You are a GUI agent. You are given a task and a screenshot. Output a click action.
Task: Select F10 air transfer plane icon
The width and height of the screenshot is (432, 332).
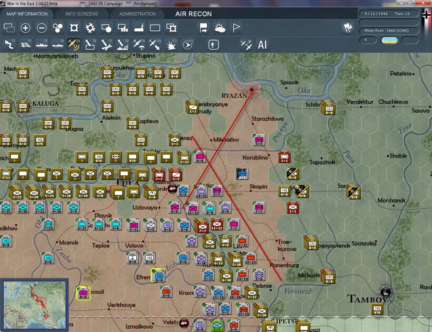(155, 44)
